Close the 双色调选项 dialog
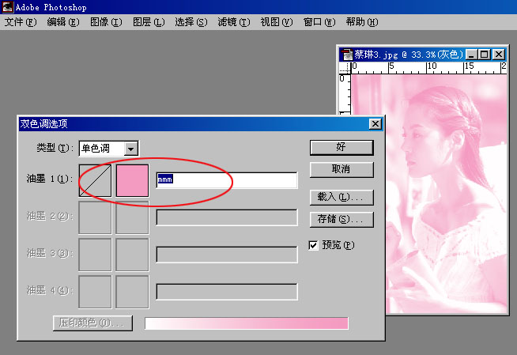The width and height of the screenshot is (517, 355). coord(375,124)
